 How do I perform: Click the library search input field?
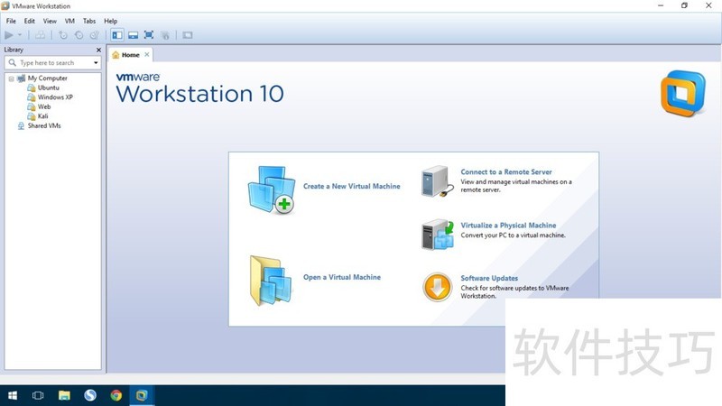point(52,63)
